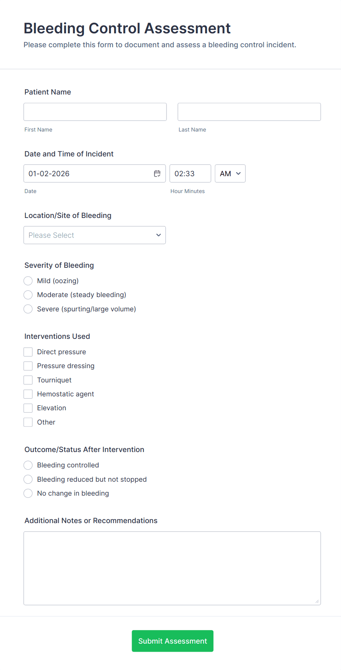Choose Moderate (steady bleeding) severity

[x=28, y=295]
